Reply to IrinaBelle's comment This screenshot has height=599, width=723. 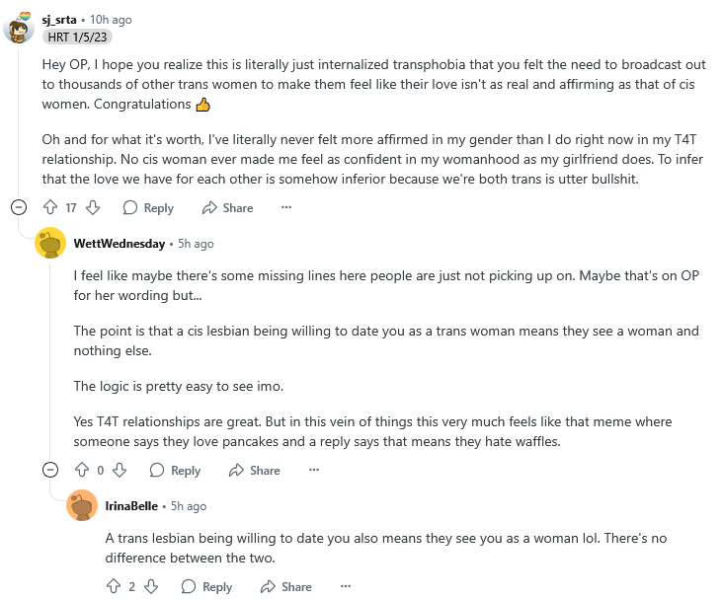(x=207, y=586)
